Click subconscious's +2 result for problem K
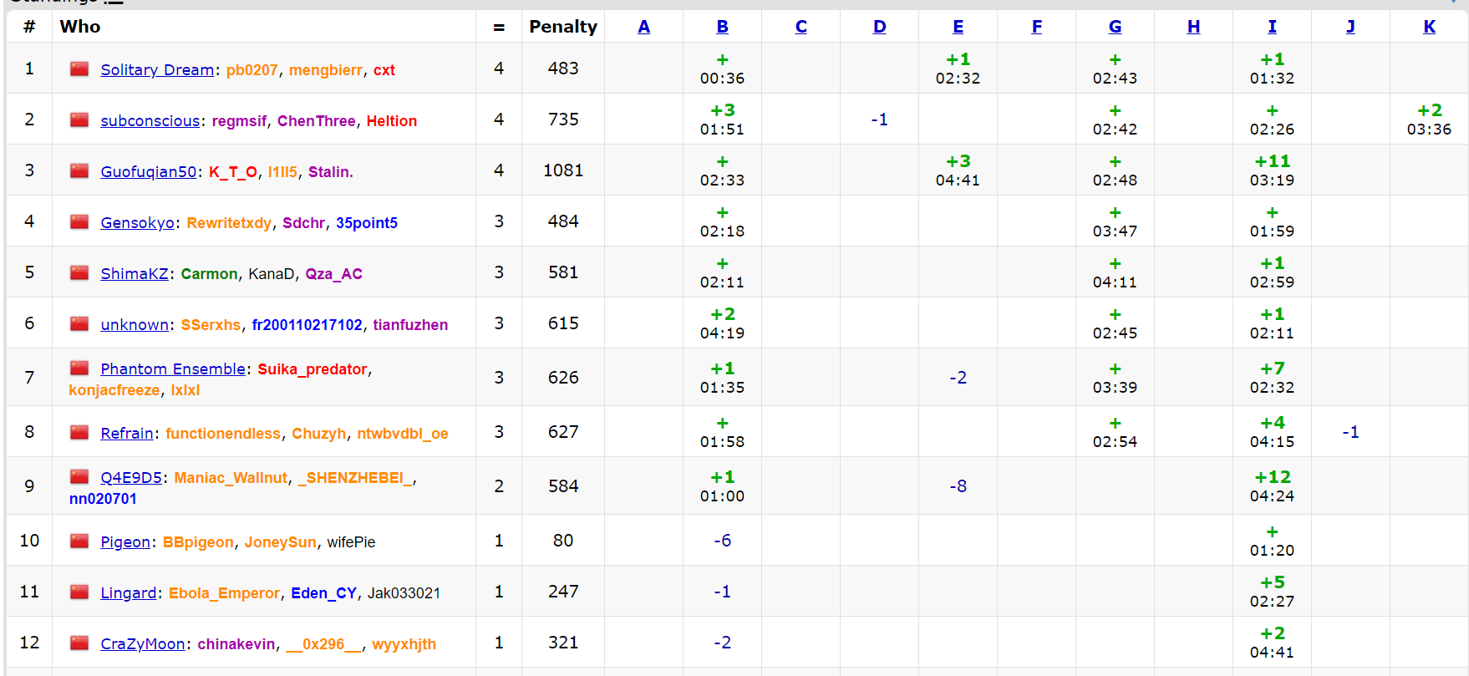 pos(1429,119)
